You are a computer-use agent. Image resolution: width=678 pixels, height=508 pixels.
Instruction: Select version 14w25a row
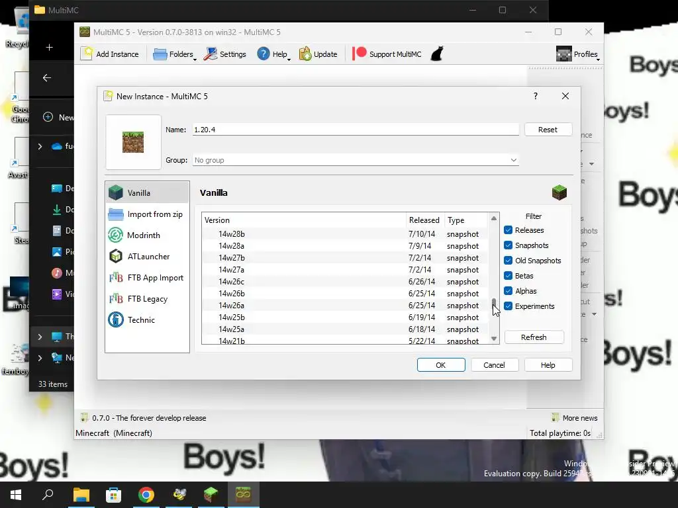pos(345,329)
